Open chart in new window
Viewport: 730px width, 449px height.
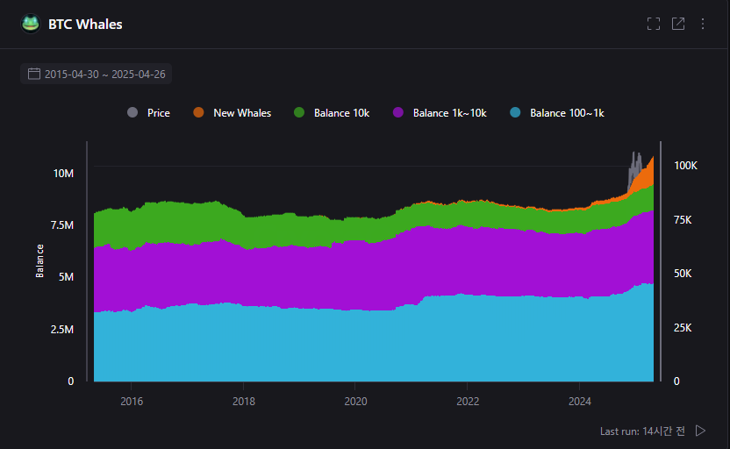click(678, 24)
